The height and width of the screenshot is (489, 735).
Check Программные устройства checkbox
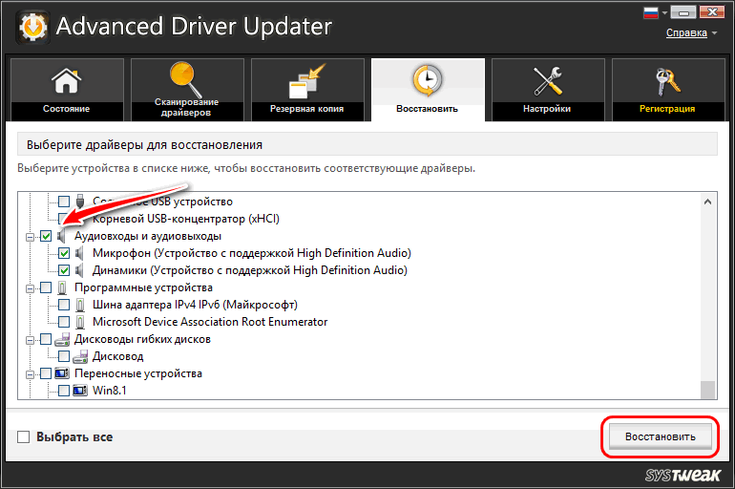[x=46, y=287]
